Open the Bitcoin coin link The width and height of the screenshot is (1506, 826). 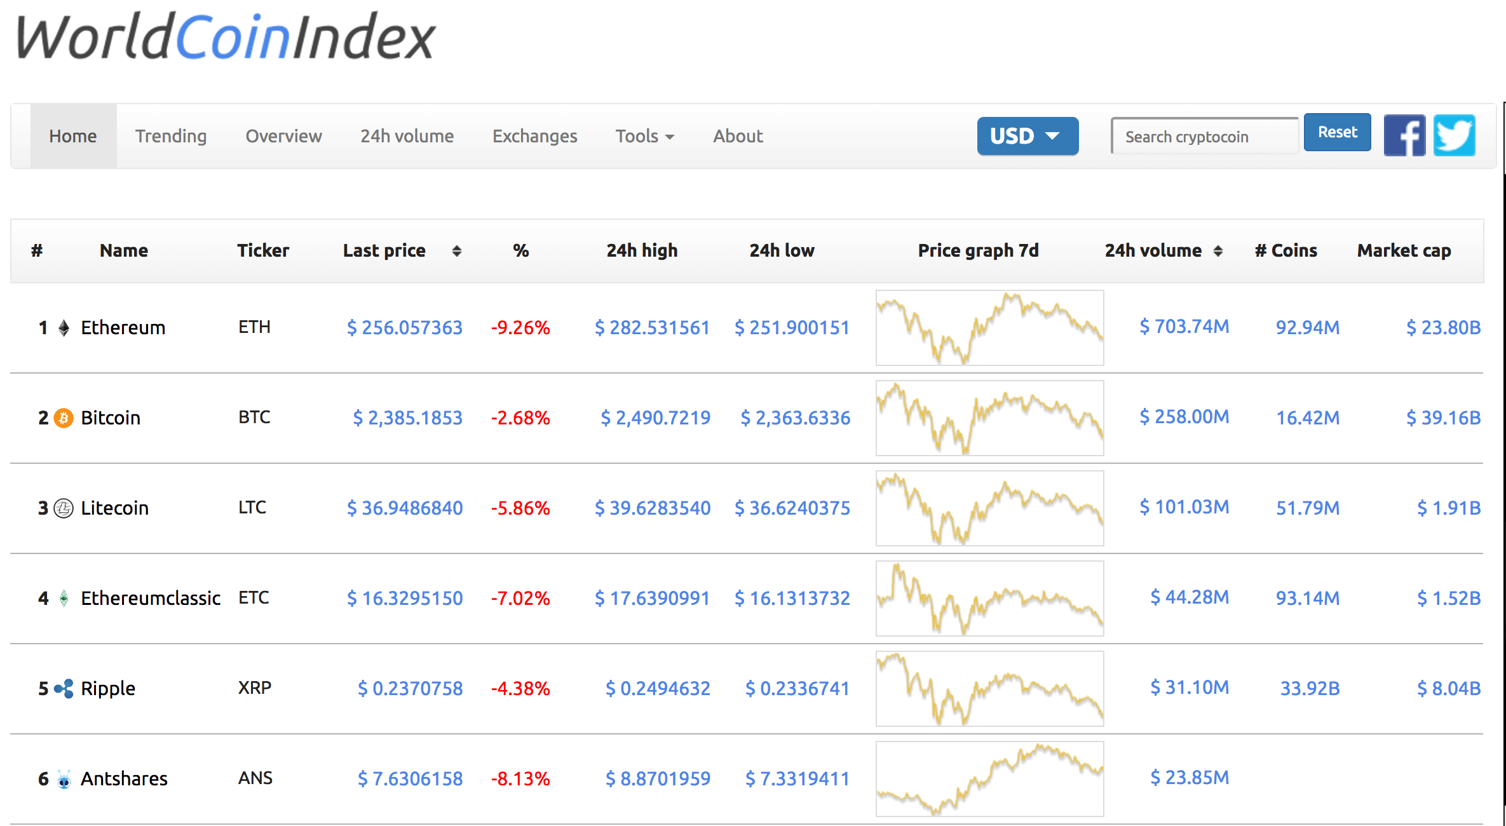[111, 418]
